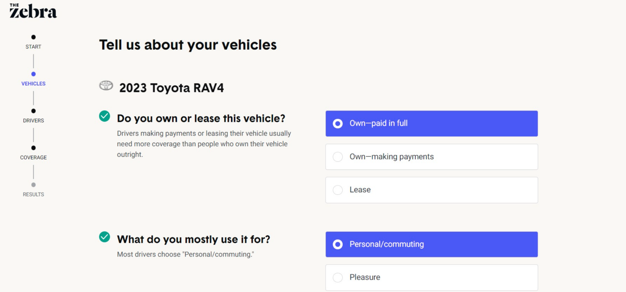Click the highlighted Own—paid in full card
The height and width of the screenshot is (292, 626).
pos(432,123)
